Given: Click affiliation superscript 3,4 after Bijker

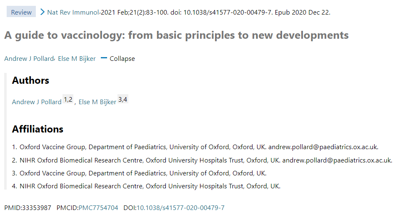Looking at the screenshot, I should pos(122,99).
